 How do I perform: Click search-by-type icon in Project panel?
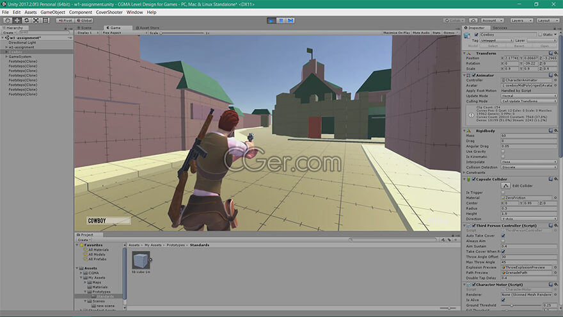(x=443, y=240)
